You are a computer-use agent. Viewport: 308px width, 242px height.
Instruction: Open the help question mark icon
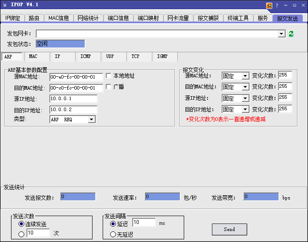pyautogui.click(x=277, y=5)
